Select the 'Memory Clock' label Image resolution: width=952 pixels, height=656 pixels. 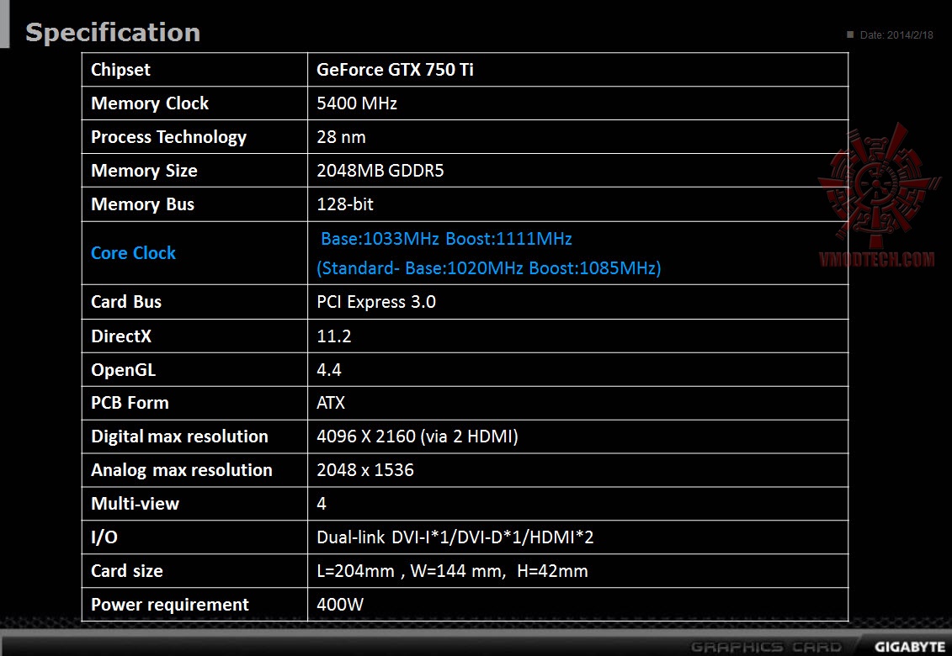pos(149,103)
